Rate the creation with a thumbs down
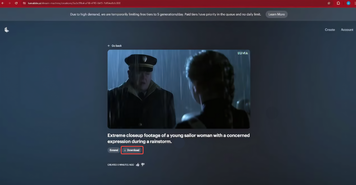Image resolution: width=356 pixels, height=185 pixels. [x=143, y=164]
